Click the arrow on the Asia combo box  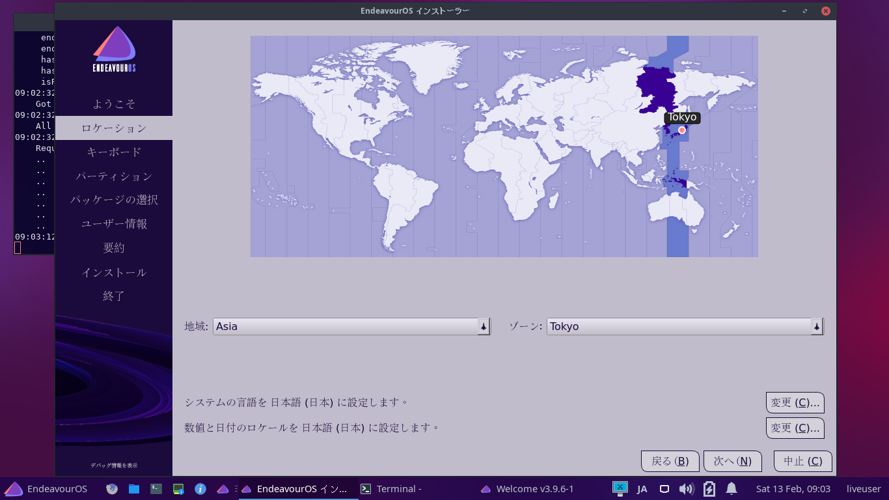point(484,327)
